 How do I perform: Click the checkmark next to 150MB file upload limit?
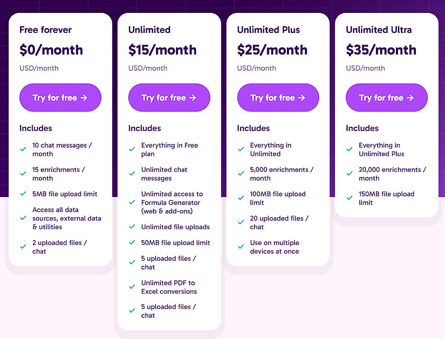pos(350,198)
